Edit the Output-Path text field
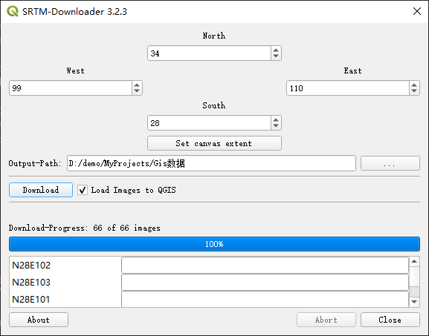 pos(211,163)
